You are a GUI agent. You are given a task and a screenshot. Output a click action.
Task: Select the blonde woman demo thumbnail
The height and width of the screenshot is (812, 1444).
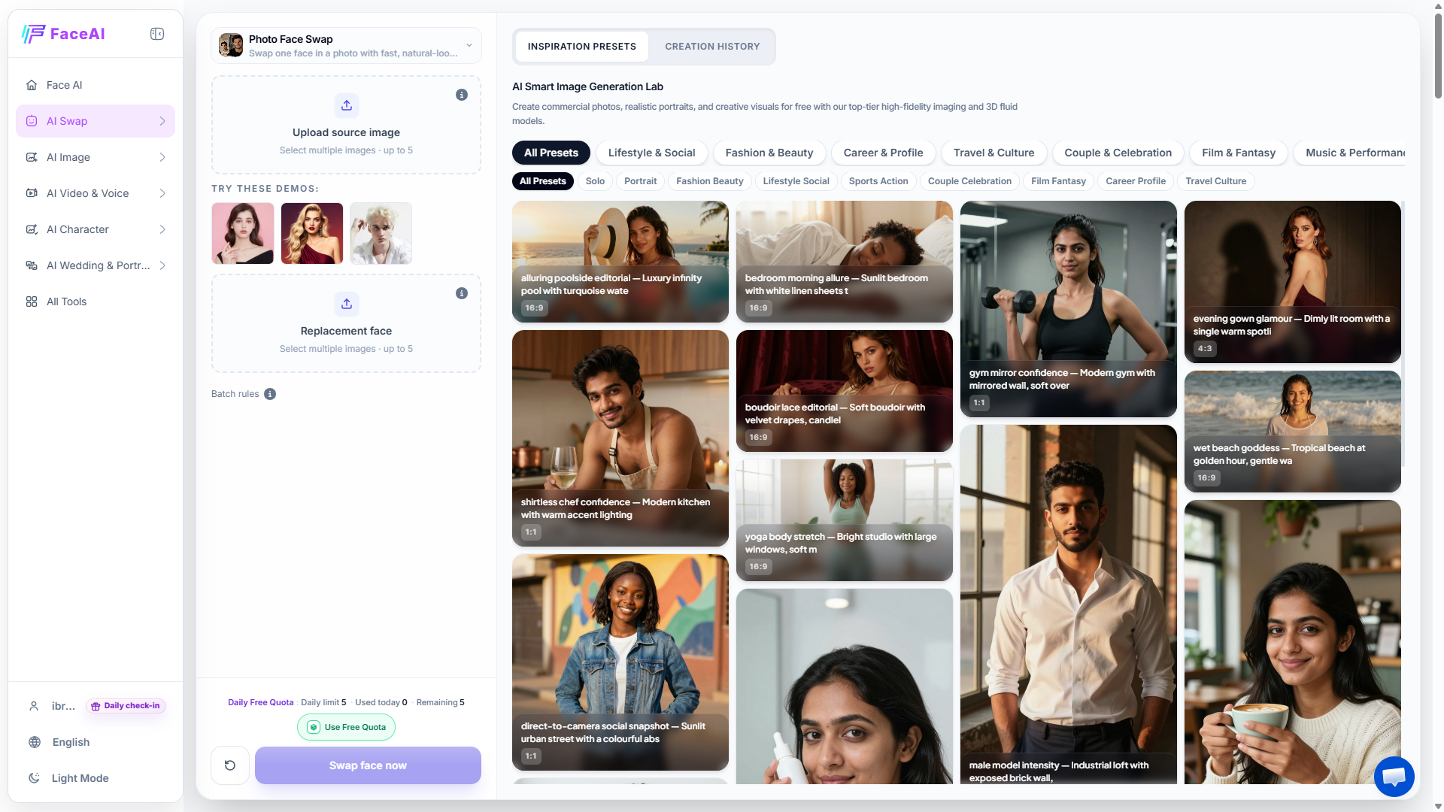tap(311, 233)
